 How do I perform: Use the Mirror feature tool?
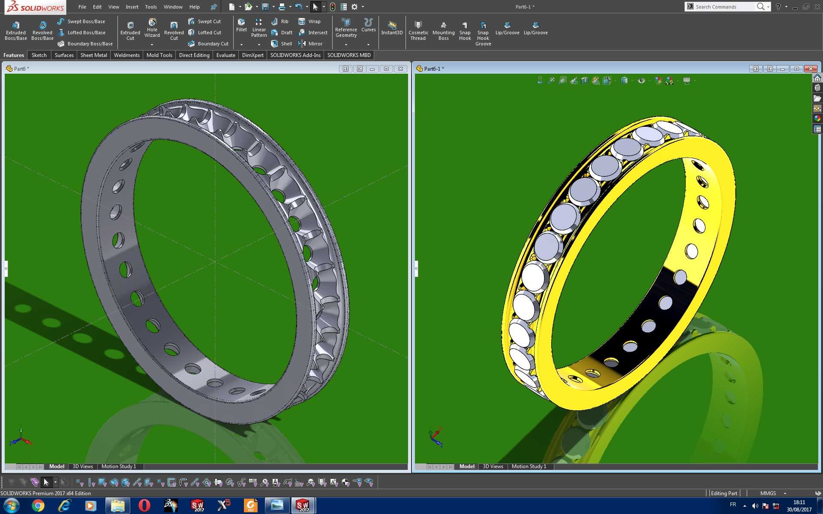click(310, 44)
